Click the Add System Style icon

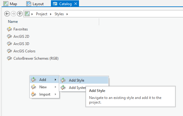[x=63, y=87]
